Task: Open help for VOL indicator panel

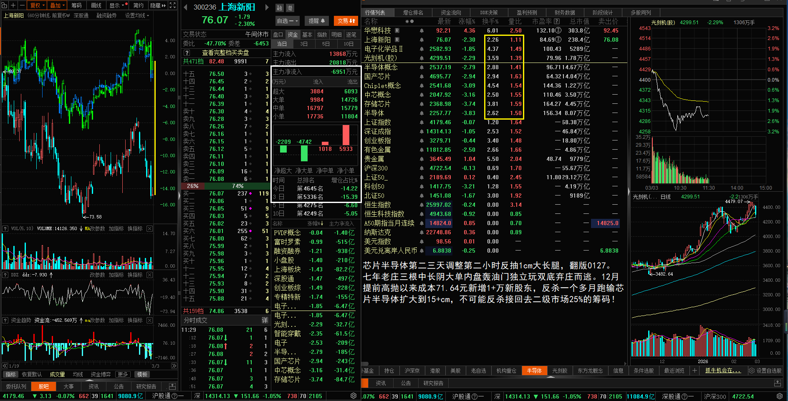Action: pos(5,228)
